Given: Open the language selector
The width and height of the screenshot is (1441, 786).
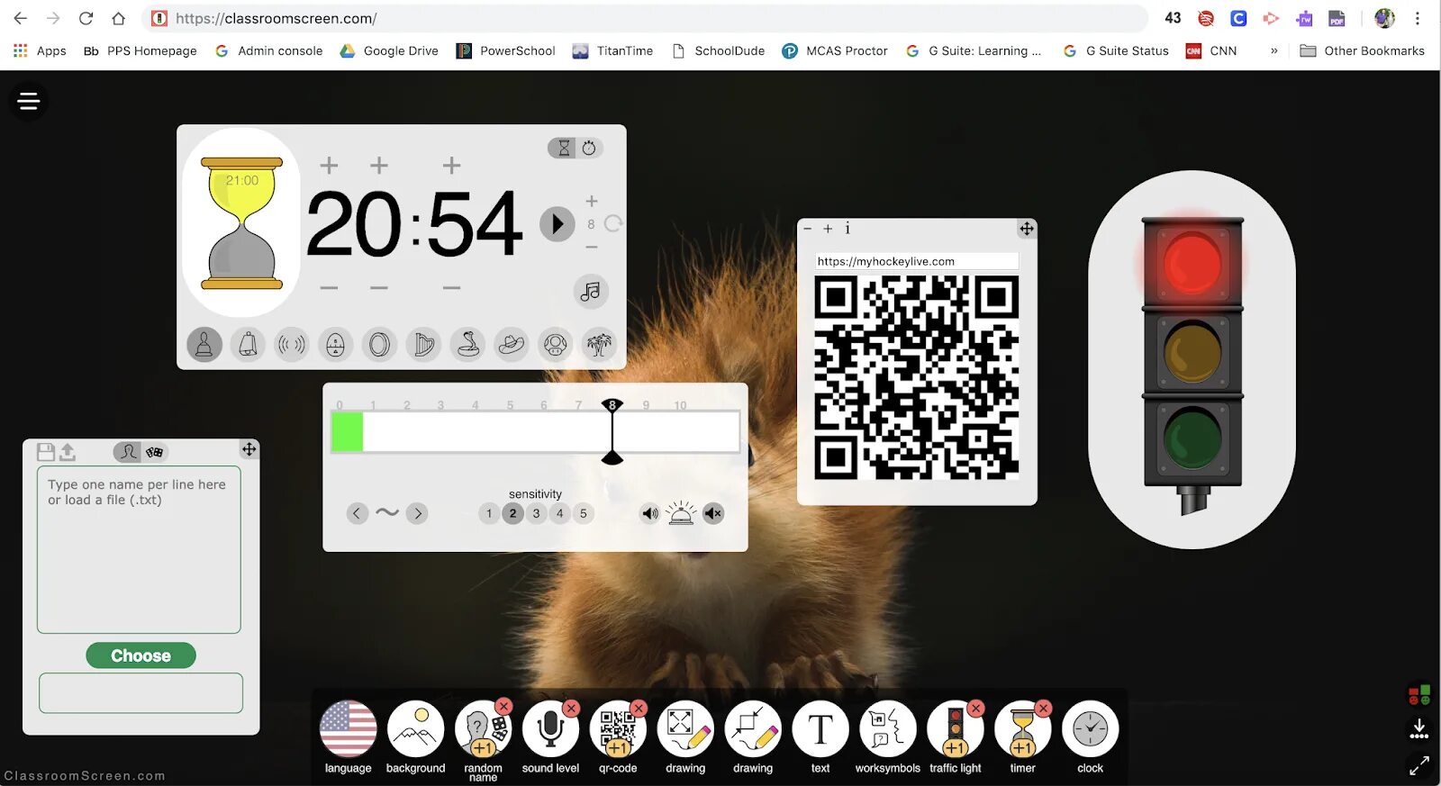Looking at the screenshot, I should pyautogui.click(x=349, y=729).
